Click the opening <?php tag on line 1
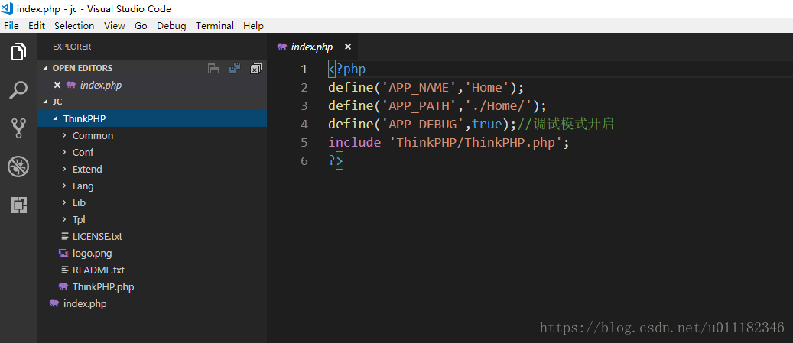The width and height of the screenshot is (793, 343). [347, 70]
